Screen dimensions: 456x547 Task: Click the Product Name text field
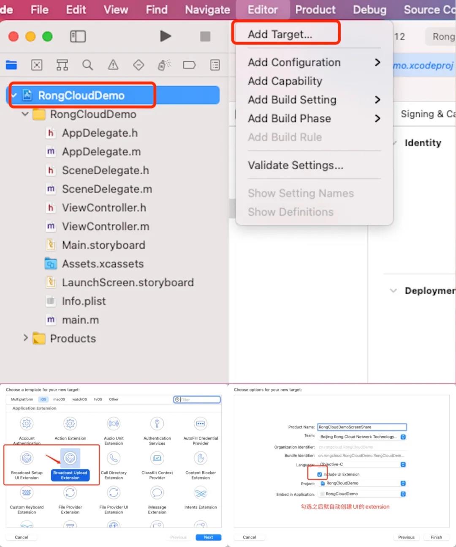[x=362, y=427]
